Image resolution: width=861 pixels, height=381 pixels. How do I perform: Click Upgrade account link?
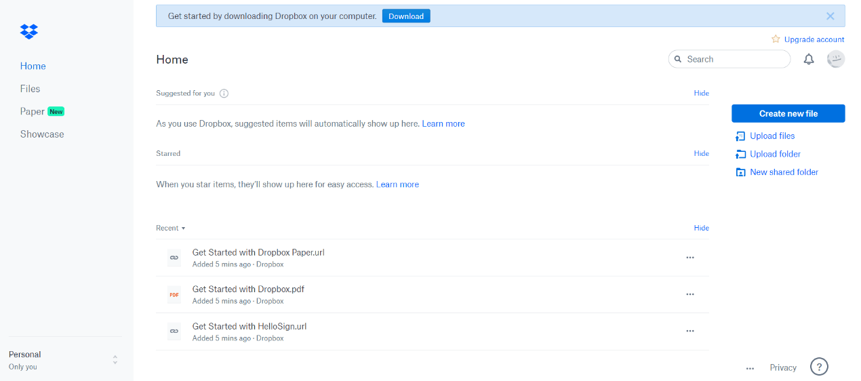click(x=814, y=39)
